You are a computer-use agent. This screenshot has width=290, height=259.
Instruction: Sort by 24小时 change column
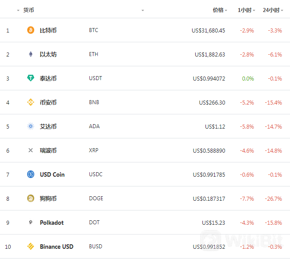click(273, 10)
